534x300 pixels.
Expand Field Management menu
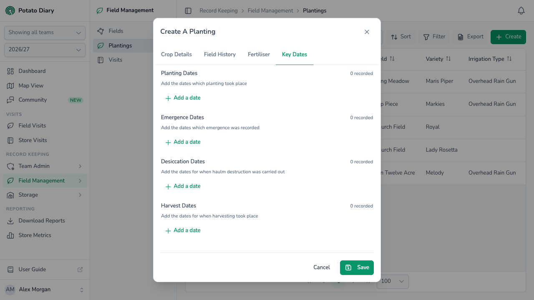point(45,181)
